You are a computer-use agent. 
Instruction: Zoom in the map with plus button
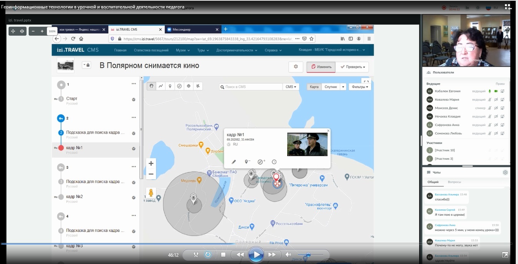(151, 164)
